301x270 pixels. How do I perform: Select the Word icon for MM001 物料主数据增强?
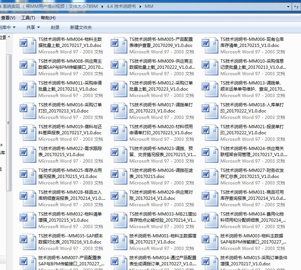point(119,242)
